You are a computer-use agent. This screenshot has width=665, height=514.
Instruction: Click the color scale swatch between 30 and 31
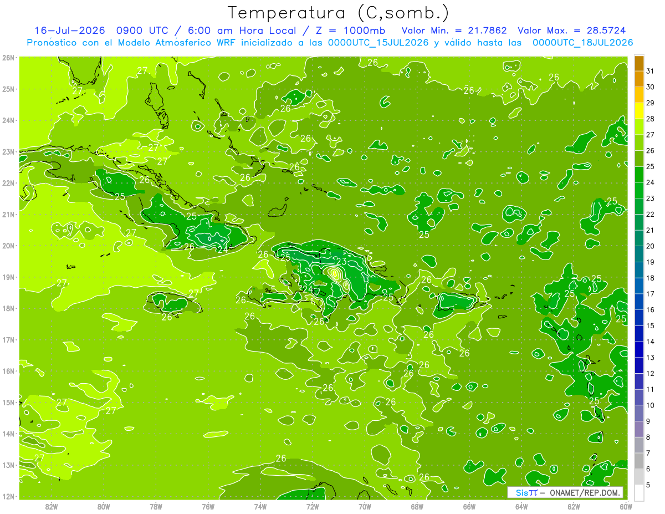(639, 79)
